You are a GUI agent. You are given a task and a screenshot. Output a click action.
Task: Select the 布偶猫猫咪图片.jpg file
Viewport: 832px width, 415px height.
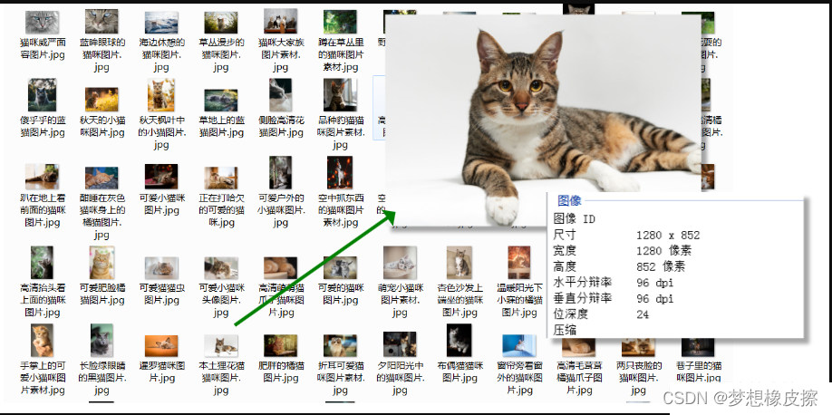[x=460, y=354]
